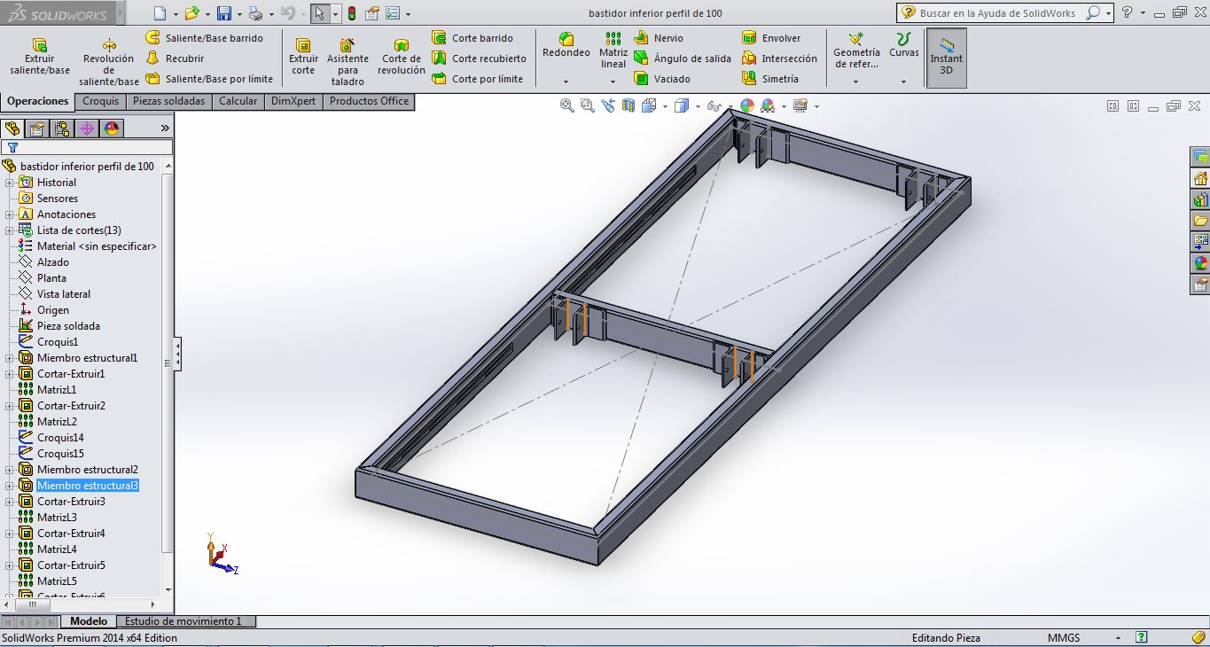Expand Geometría de referencia dropdown arrow
The height and width of the screenshot is (647, 1210).
[856, 82]
